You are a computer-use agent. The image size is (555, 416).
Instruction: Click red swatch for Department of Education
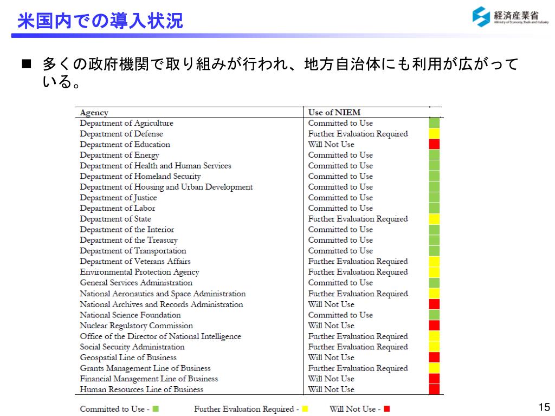pos(434,144)
